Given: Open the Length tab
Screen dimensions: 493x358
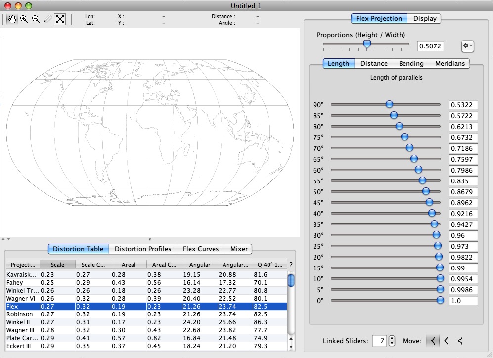Looking at the screenshot, I should coord(338,63).
